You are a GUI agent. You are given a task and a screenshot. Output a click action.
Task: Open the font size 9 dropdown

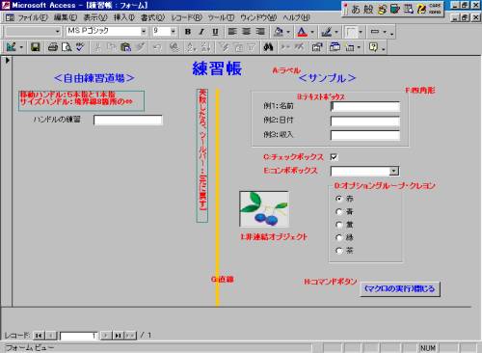[174, 31]
